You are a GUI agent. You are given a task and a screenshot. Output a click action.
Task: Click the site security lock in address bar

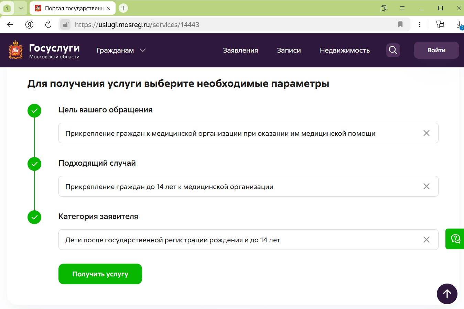coord(66,24)
